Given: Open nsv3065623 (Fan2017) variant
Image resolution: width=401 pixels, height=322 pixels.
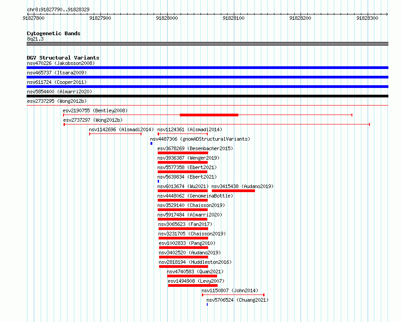Looking at the screenshot, I should [x=185, y=224].
